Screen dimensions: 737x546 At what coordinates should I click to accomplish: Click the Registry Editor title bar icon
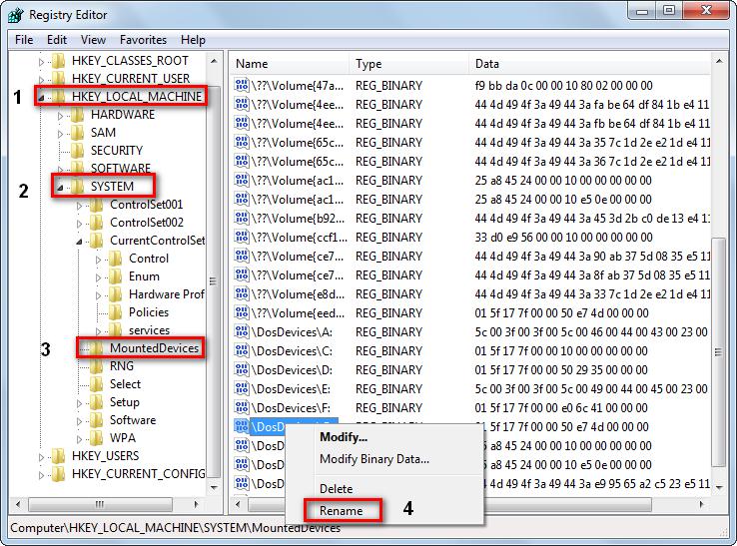tap(15, 15)
